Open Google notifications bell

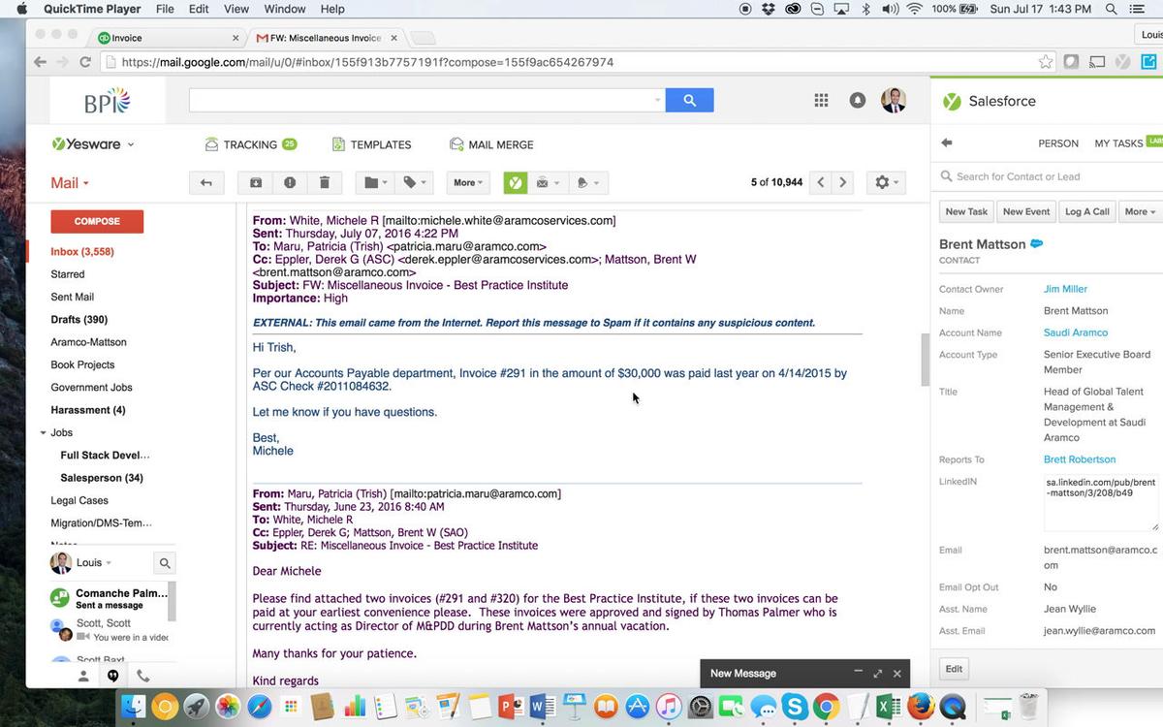pos(858,100)
